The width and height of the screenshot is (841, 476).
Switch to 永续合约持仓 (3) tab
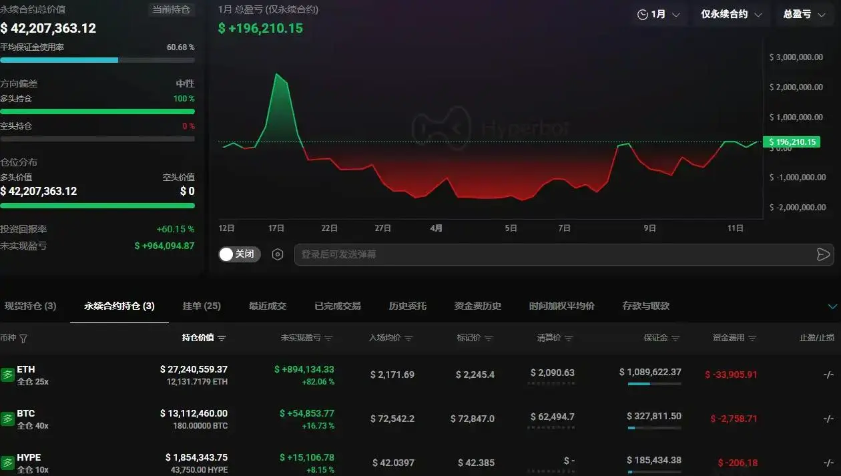(119, 306)
